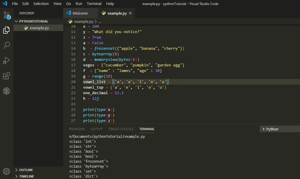Open the Terminal menu
Image resolution: width=300 pixels, height=179 pixels.
coord(94,4)
